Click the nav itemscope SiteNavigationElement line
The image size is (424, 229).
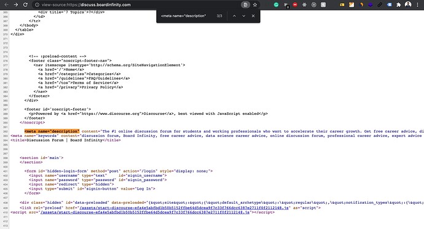click(109, 65)
